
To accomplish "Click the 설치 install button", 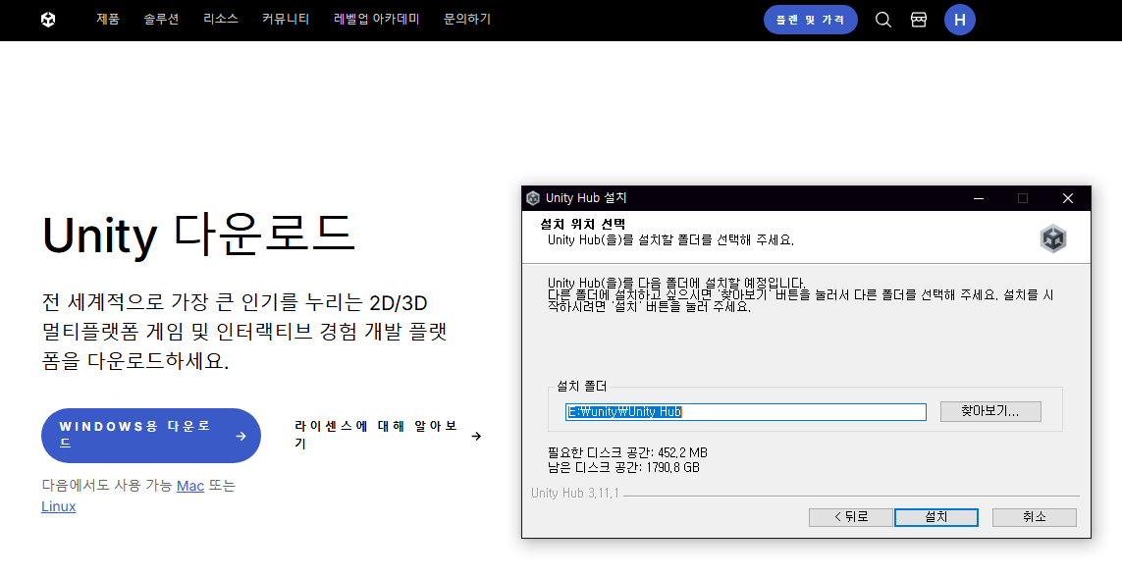I will click(x=935, y=517).
